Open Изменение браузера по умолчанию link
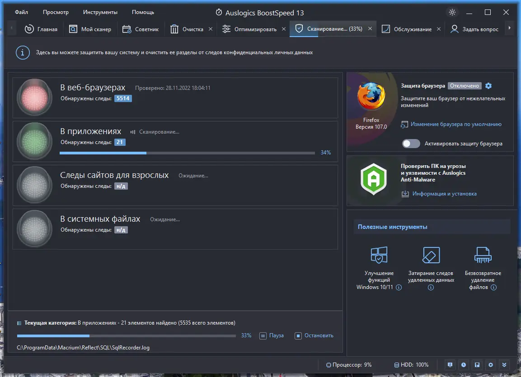The height and width of the screenshot is (377, 521). [451, 124]
